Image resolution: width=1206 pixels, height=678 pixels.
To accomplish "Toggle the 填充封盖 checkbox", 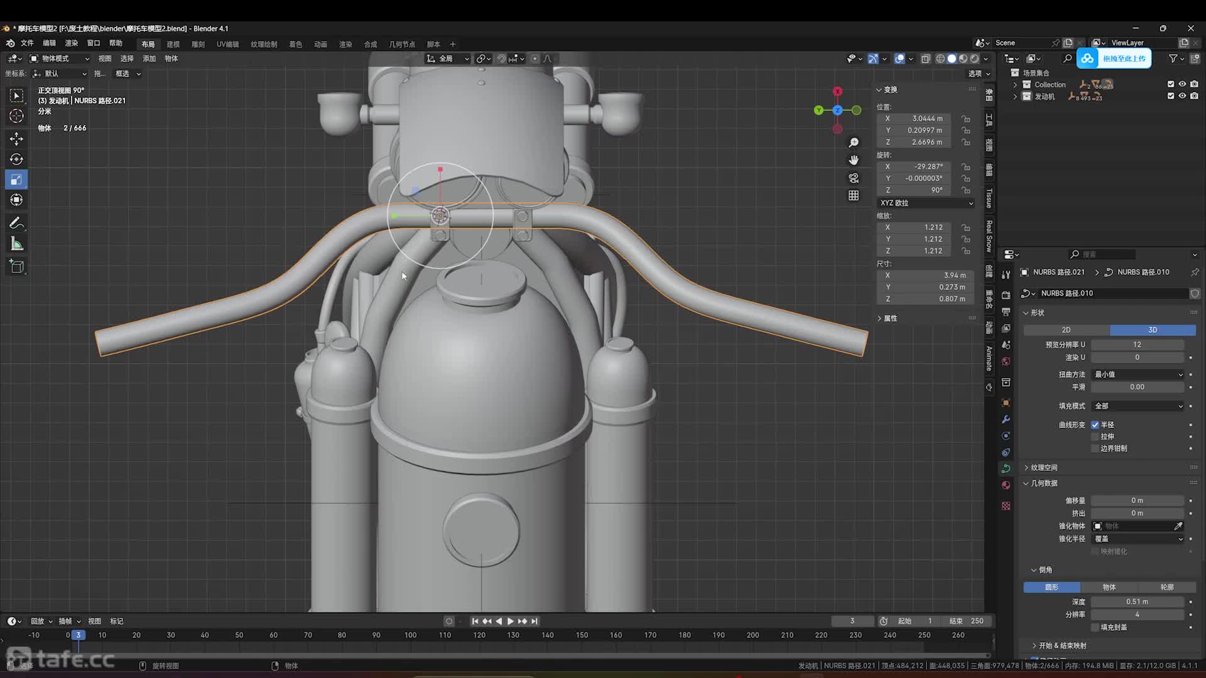I will [x=1095, y=627].
